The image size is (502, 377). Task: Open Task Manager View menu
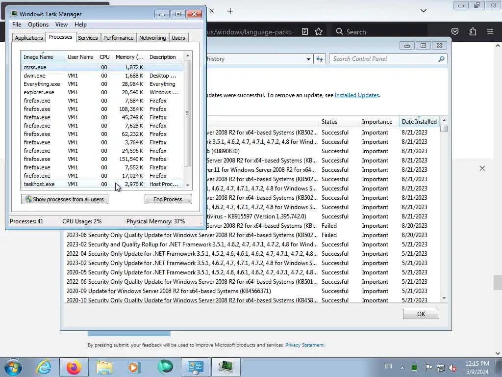tap(61, 25)
